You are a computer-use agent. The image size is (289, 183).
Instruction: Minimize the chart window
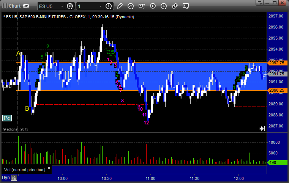click(x=267, y=3)
